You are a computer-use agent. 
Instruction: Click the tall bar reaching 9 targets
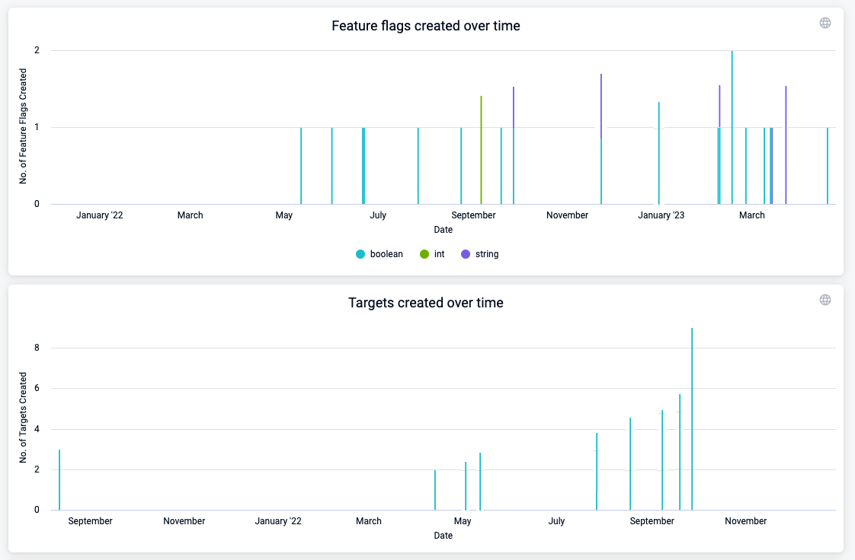click(691, 418)
